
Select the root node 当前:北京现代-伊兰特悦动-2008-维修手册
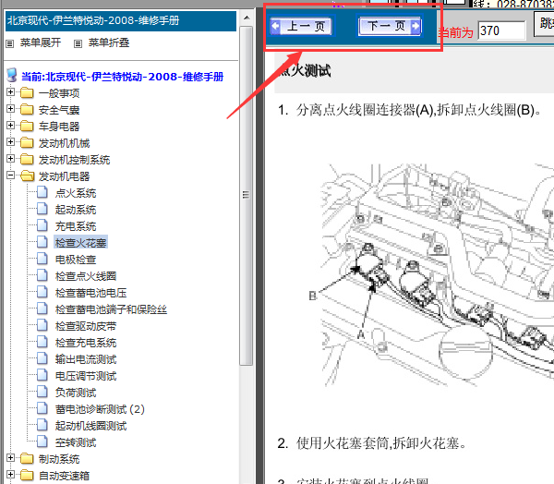[122, 77]
